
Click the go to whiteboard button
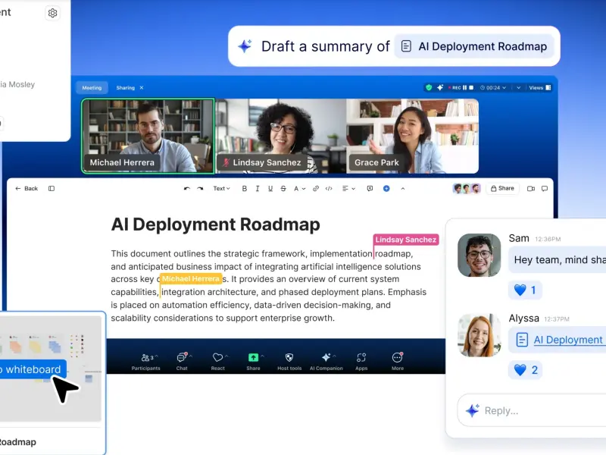point(33,369)
